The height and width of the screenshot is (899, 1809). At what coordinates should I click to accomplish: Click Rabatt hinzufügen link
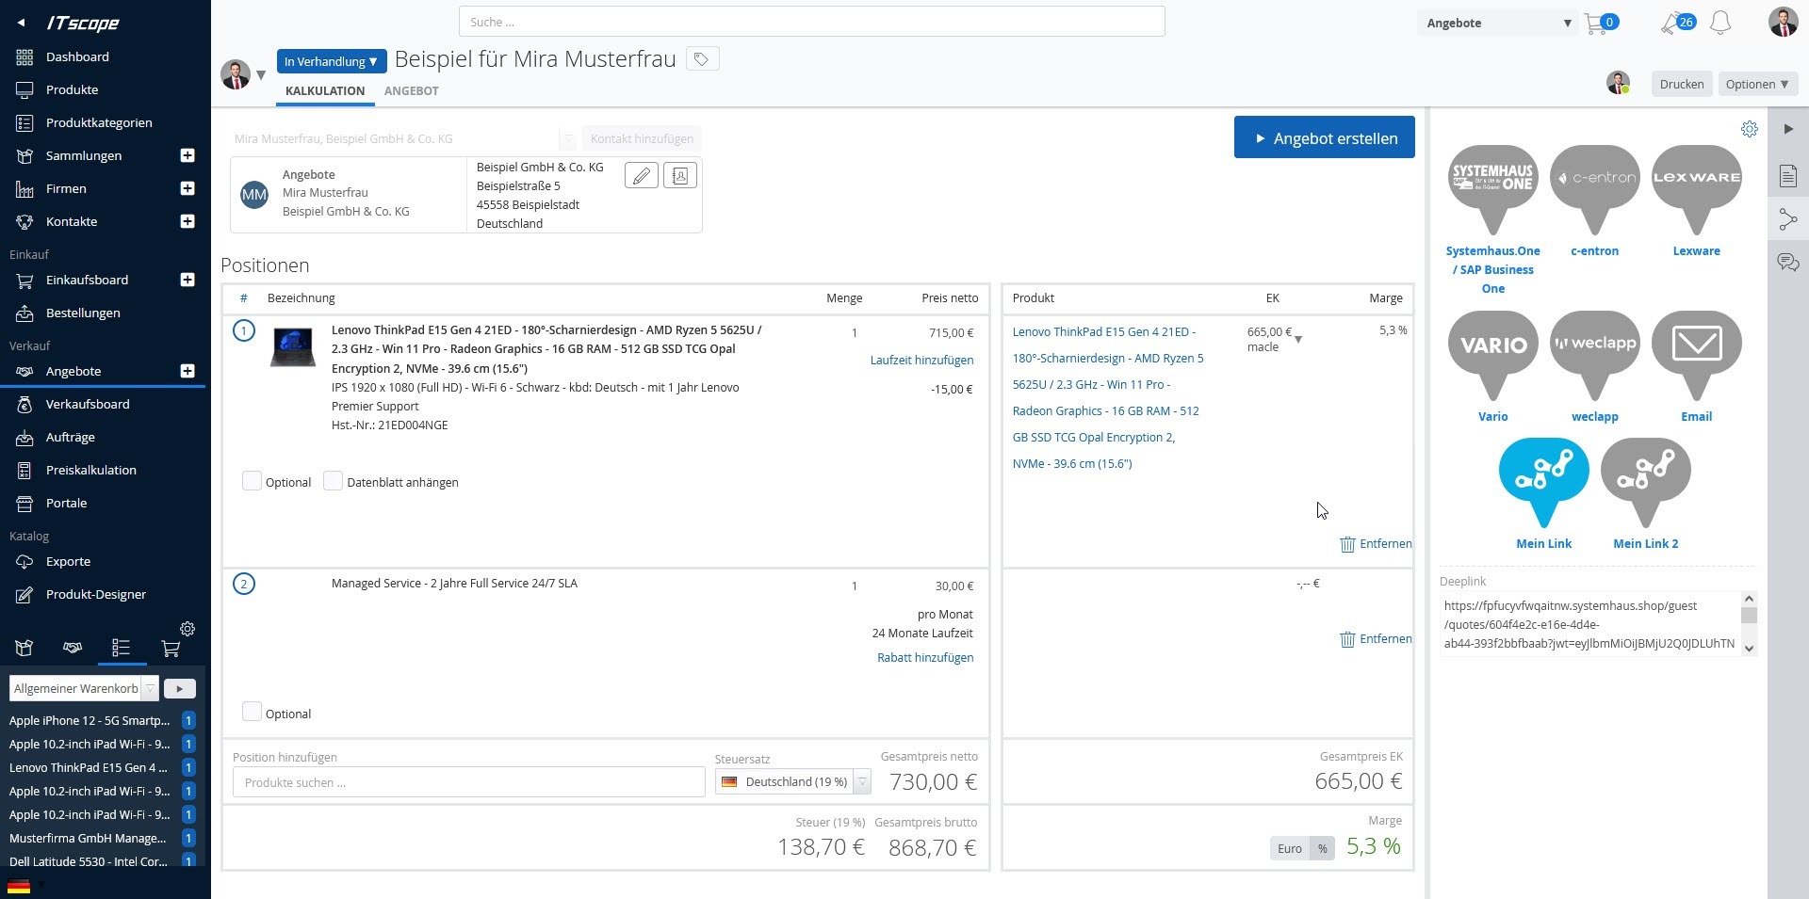coord(925,658)
